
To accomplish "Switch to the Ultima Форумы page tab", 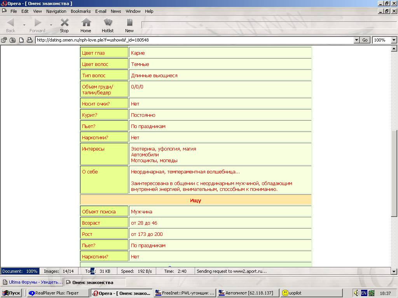I will [x=32, y=282].
